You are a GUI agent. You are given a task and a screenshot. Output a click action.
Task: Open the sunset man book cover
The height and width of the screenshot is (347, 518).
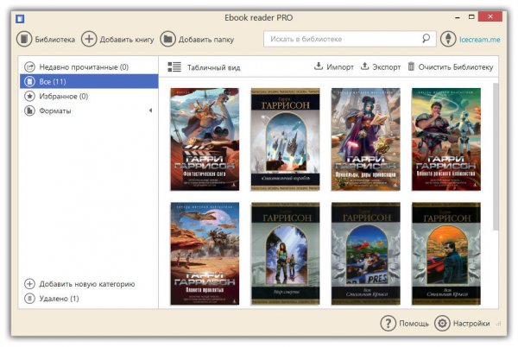point(446,254)
